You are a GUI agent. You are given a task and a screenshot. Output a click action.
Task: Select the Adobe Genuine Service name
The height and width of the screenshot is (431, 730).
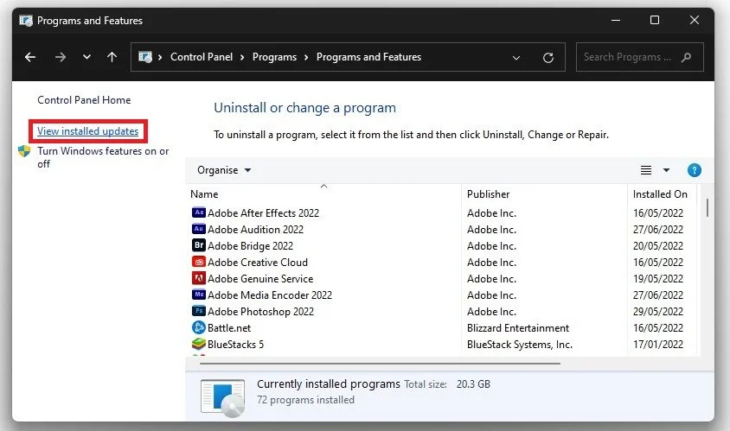pyautogui.click(x=260, y=279)
